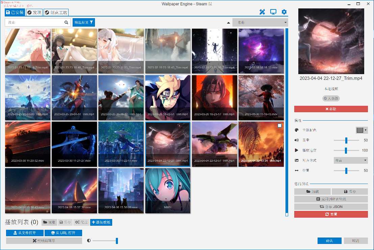Open the alignment mode dropdown
The image size is (374, 250).
coord(351,160)
